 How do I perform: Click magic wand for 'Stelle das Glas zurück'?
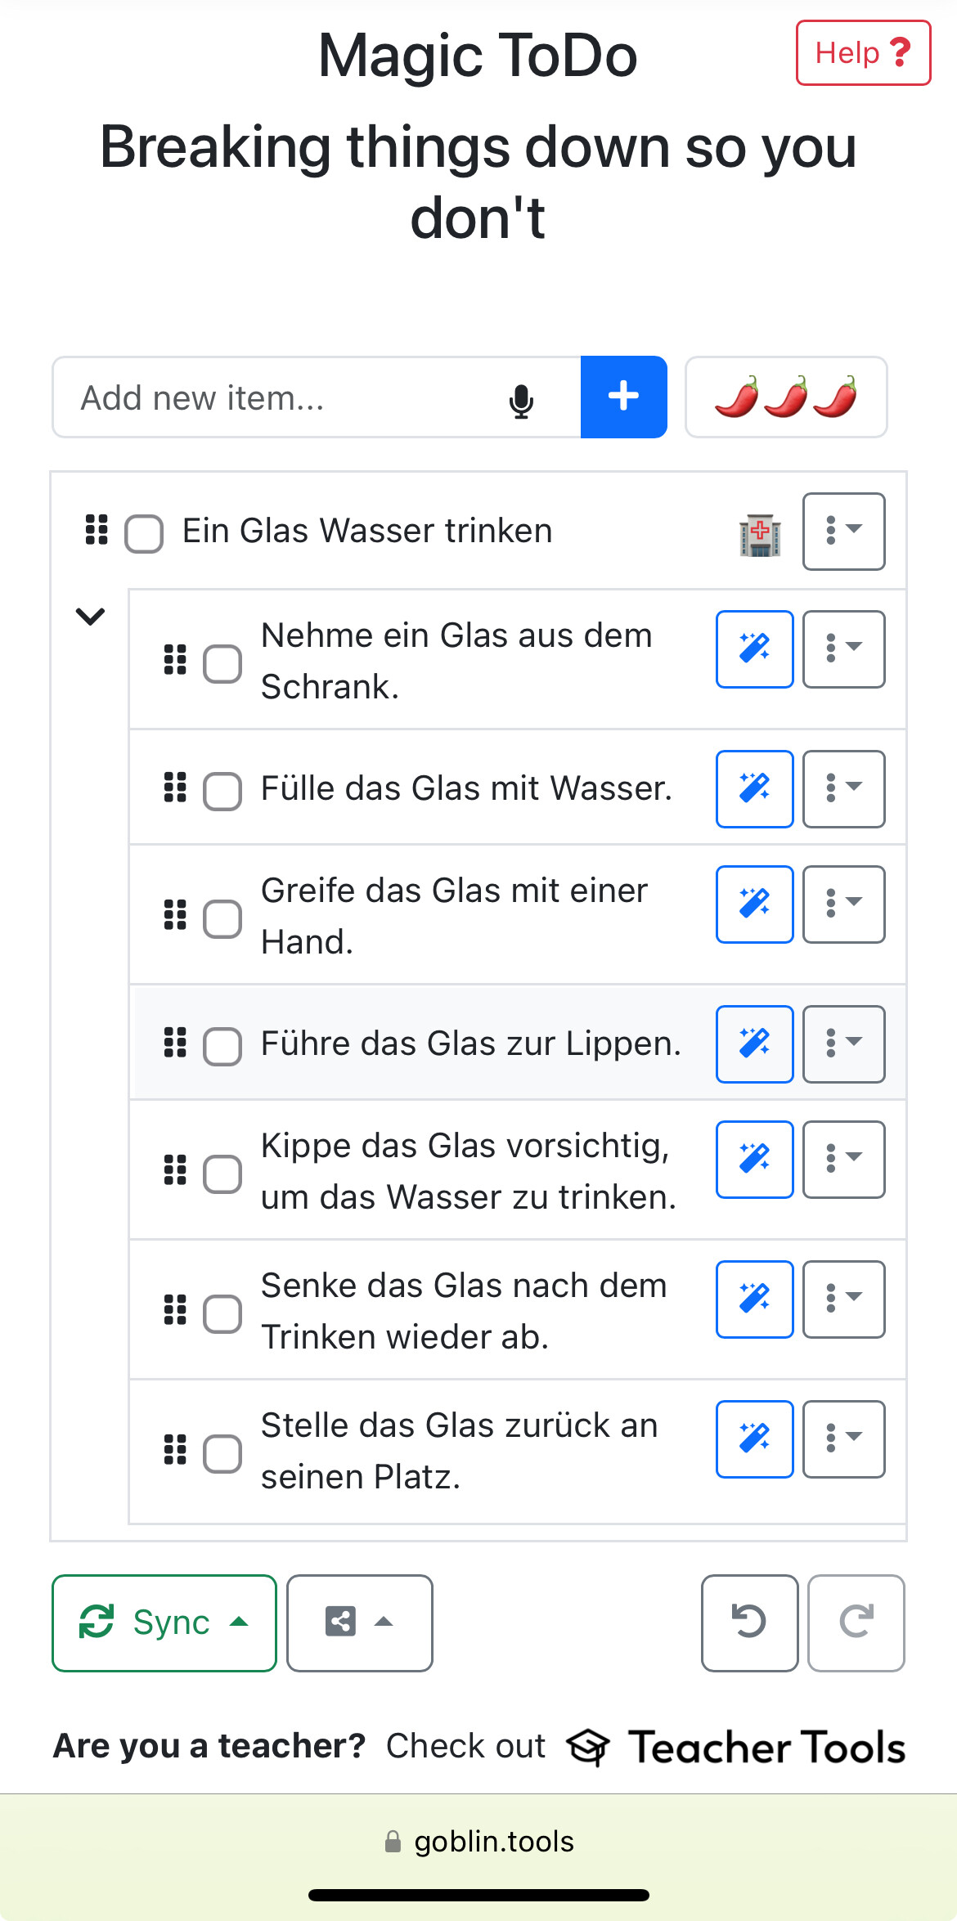[x=754, y=1439]
